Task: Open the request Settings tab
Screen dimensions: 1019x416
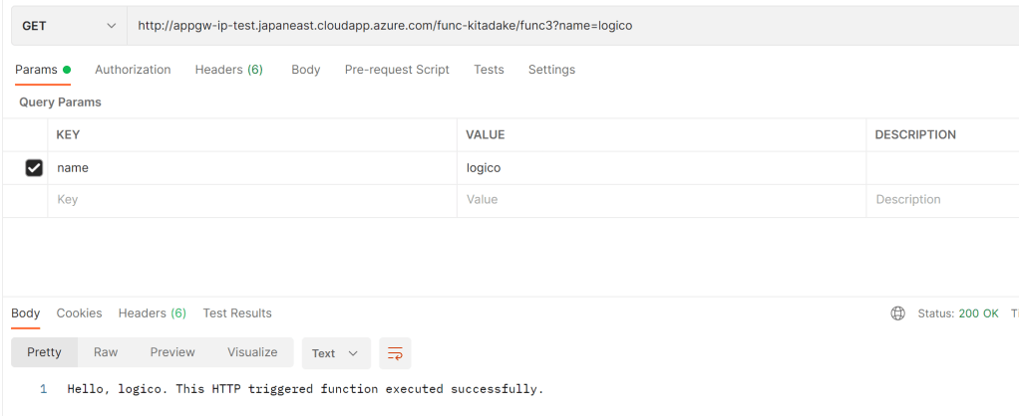Action: click(x=551, y=70)
